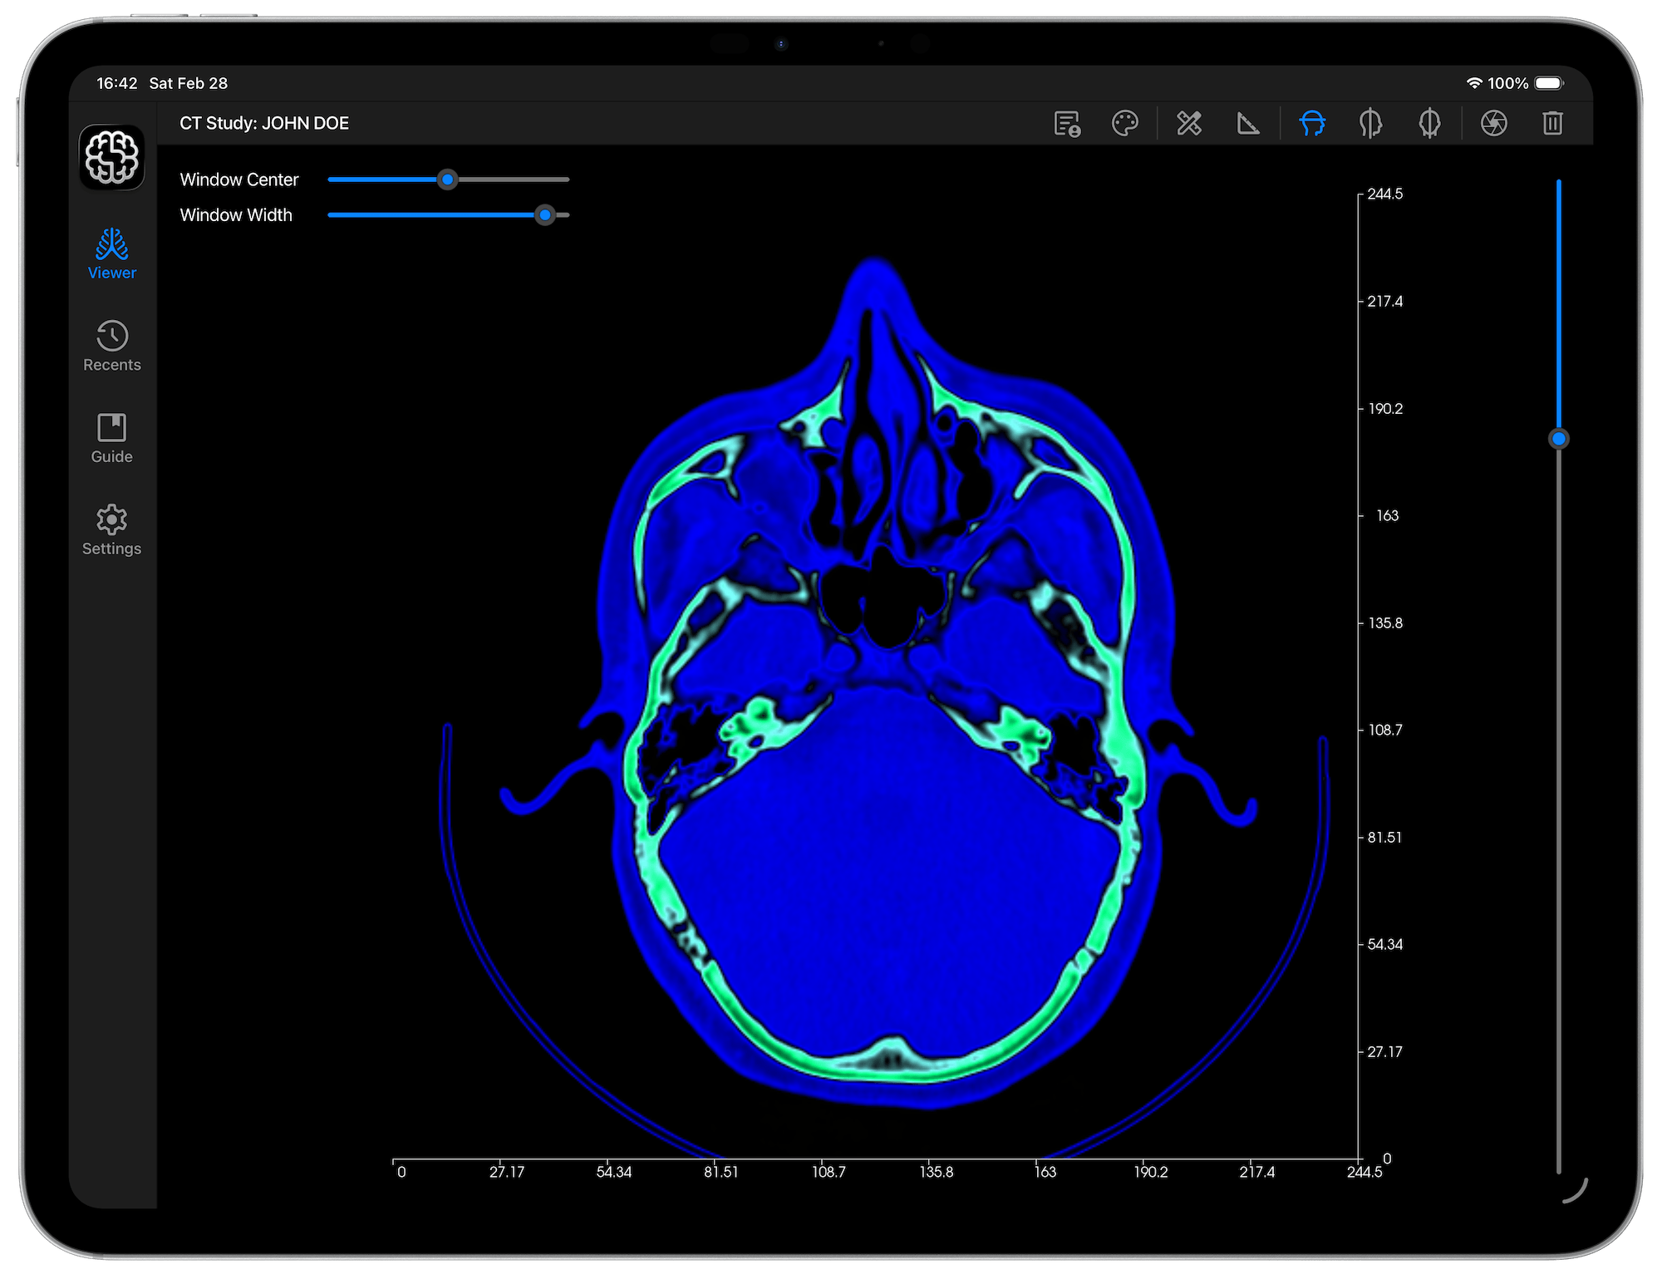The width and height of the screenshot is (1662, 1274).
Task: Switch to the coronal head view
Action: [1430, 123]
